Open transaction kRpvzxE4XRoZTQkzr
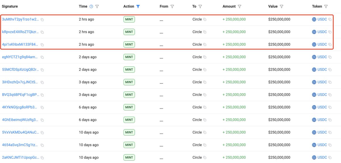 coord(20,32)
